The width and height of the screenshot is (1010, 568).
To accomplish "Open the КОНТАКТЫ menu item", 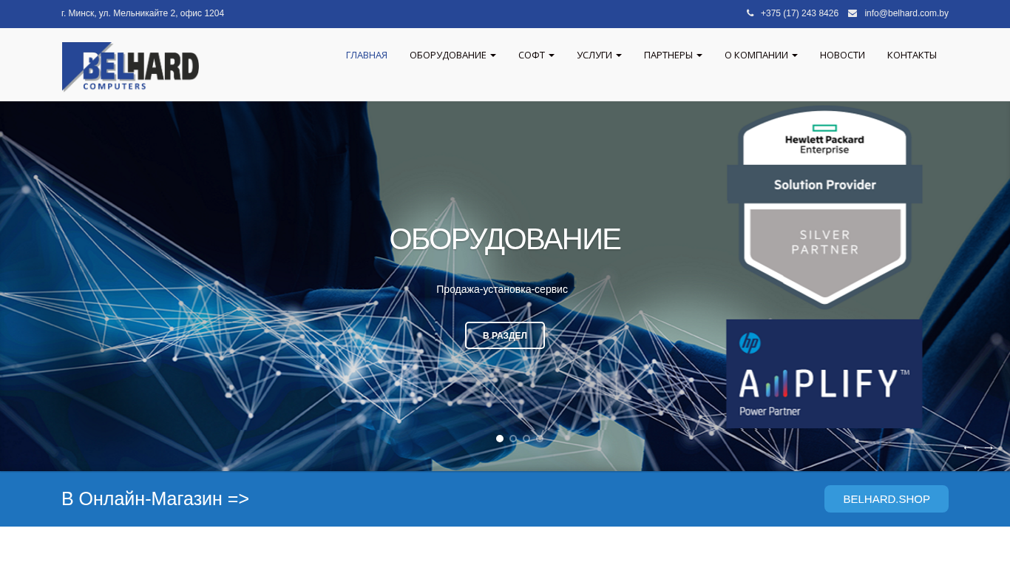I will (x=912, y=55).
